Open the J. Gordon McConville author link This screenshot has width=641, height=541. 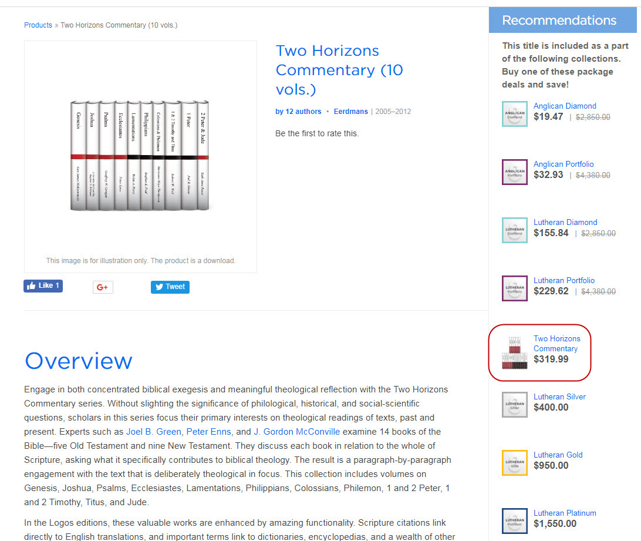(297, 432)
